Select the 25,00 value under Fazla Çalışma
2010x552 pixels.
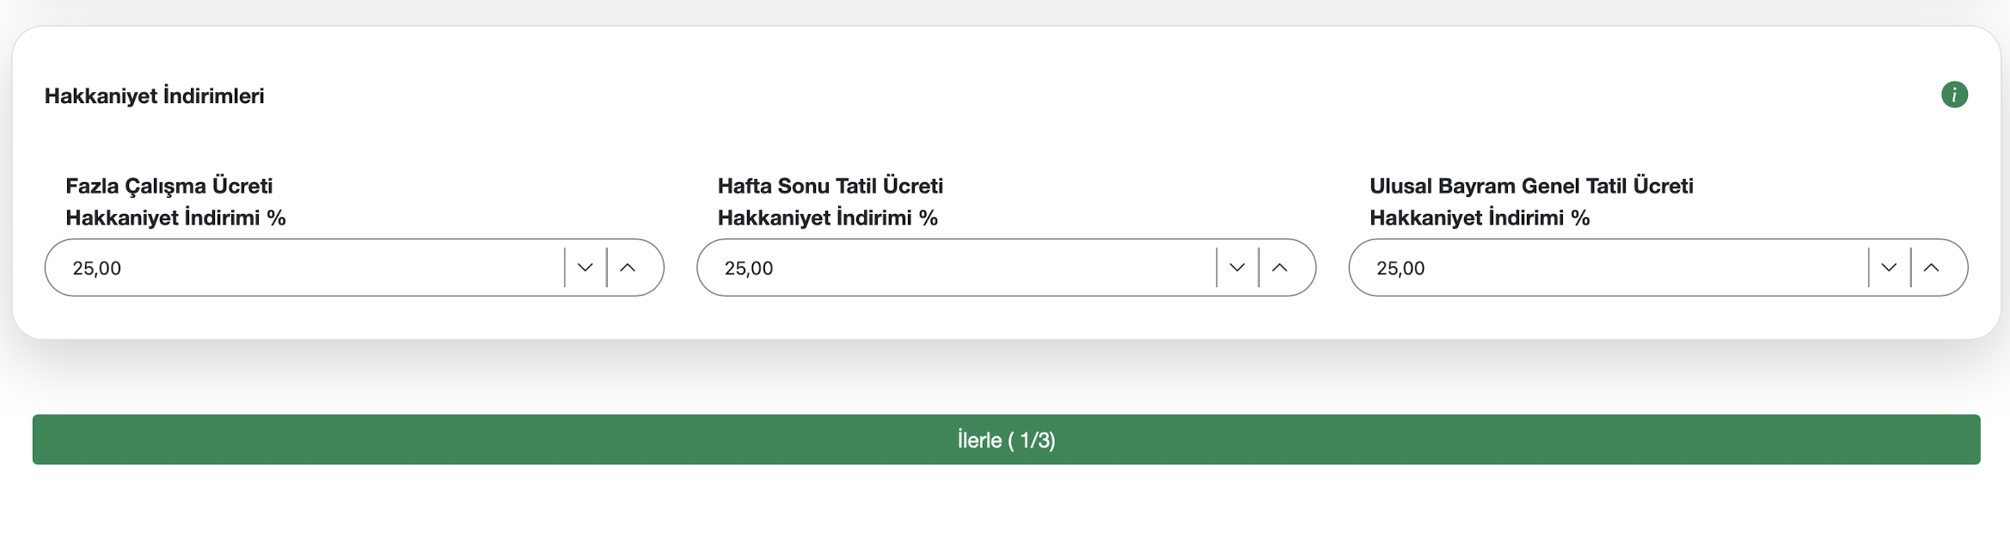[x=97, y=268]
